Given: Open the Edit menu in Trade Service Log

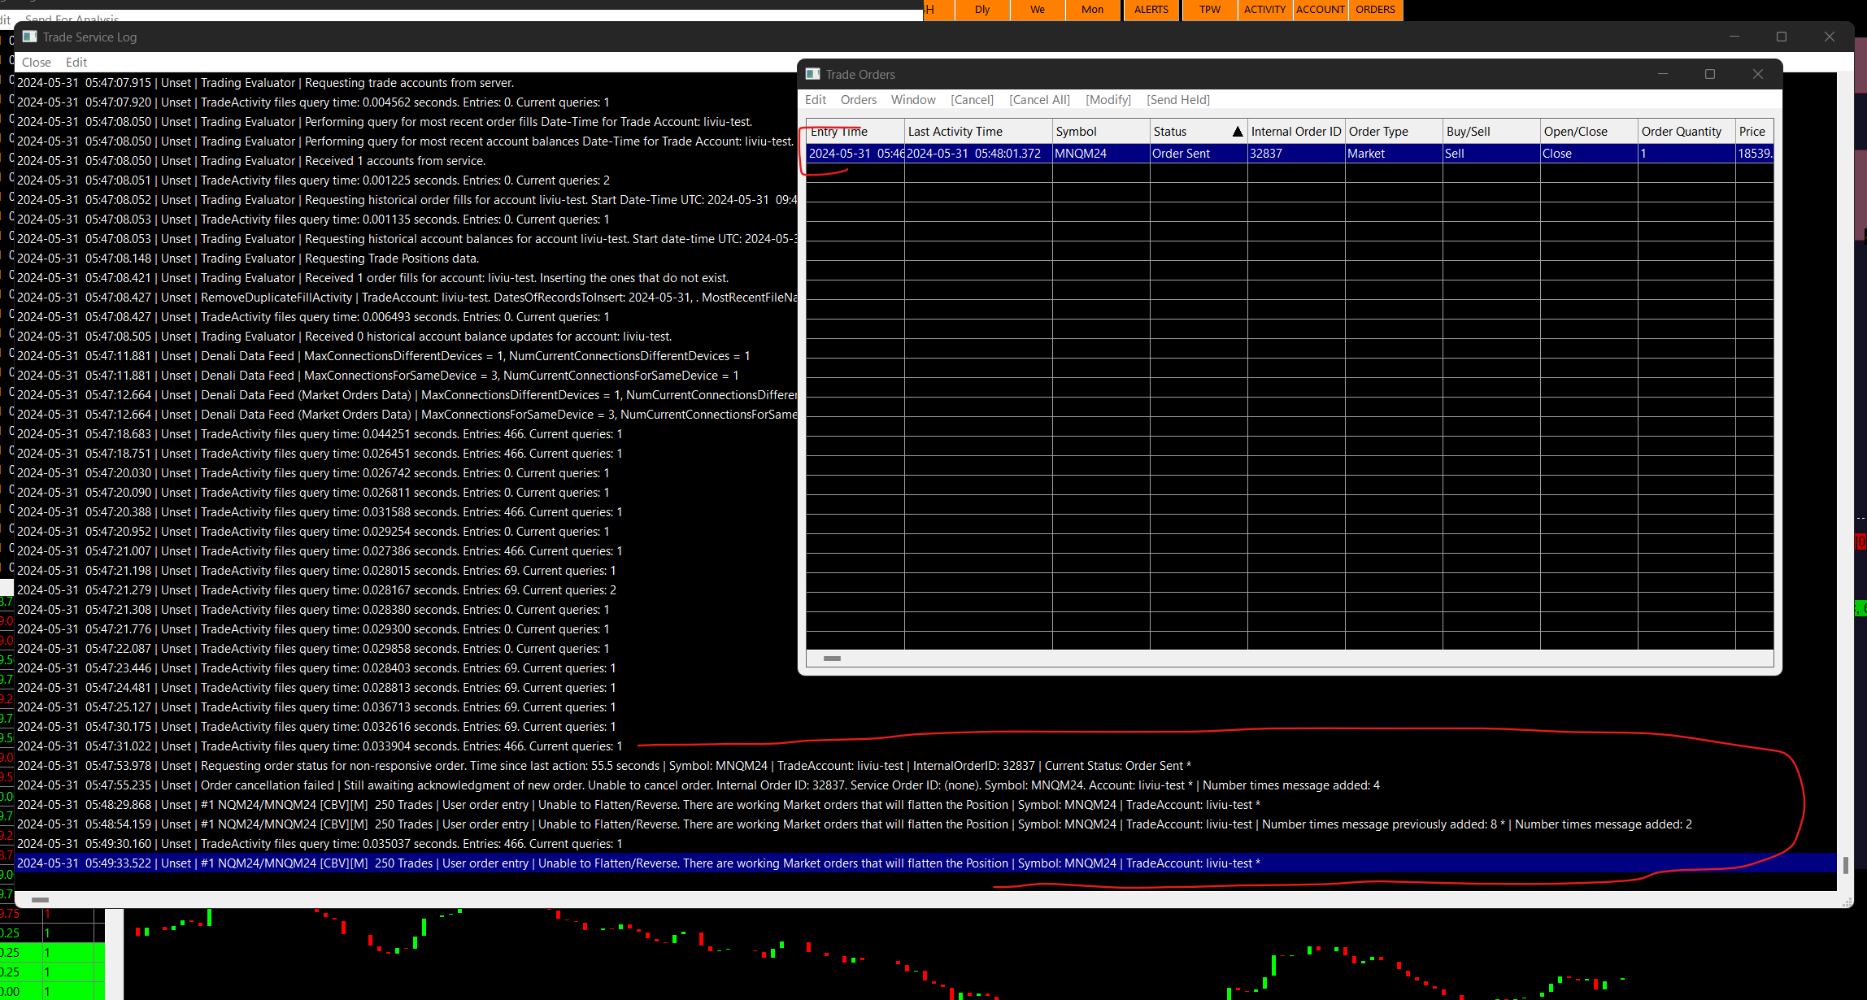Looking at the screenshot, I should click(76, 62).
